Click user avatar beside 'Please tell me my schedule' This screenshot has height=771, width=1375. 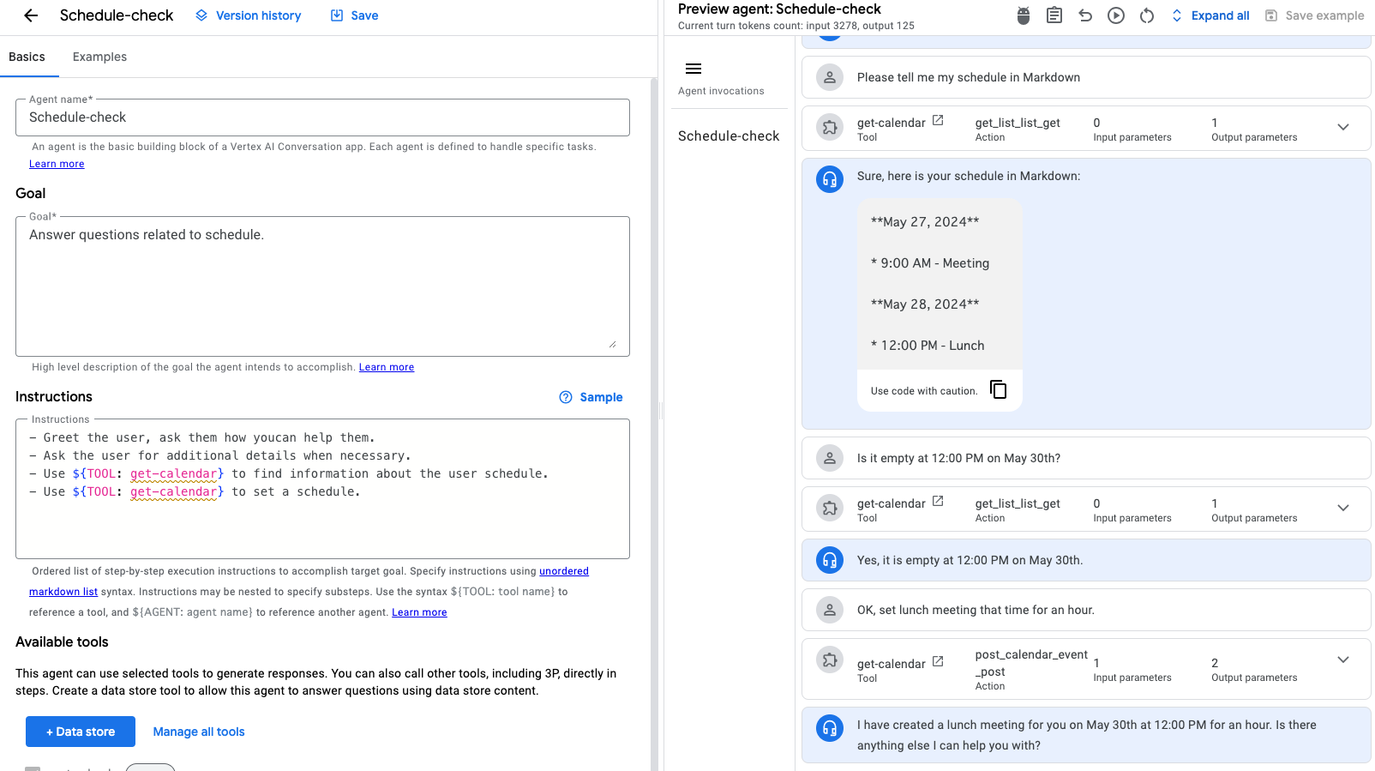coord(830,77)
